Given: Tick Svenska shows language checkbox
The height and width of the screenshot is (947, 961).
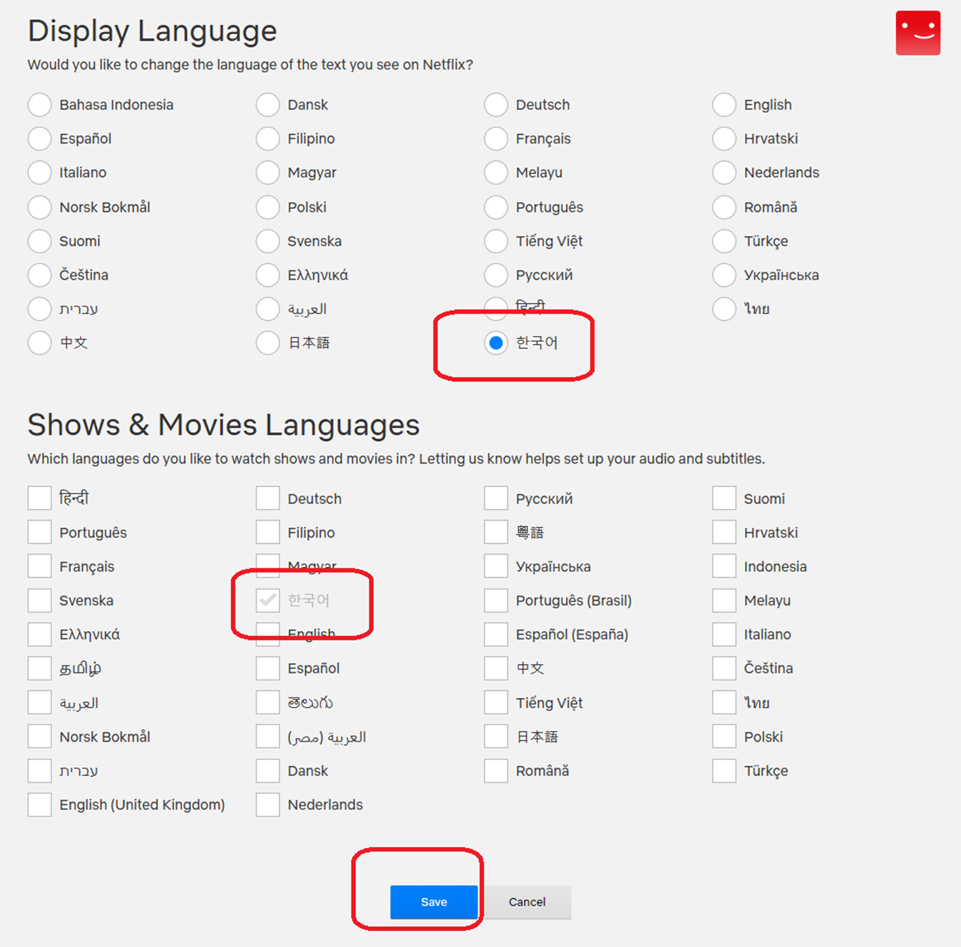Looking at the screenshot, I should point(39,600).
